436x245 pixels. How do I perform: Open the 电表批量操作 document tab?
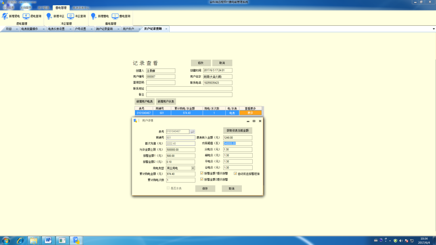pyautogui.click(x=29, y=29)
